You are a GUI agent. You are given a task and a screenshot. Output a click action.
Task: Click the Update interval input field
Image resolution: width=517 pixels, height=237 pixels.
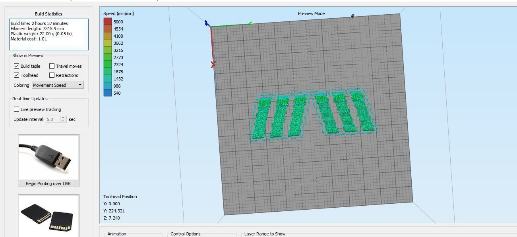coord(53,119)
